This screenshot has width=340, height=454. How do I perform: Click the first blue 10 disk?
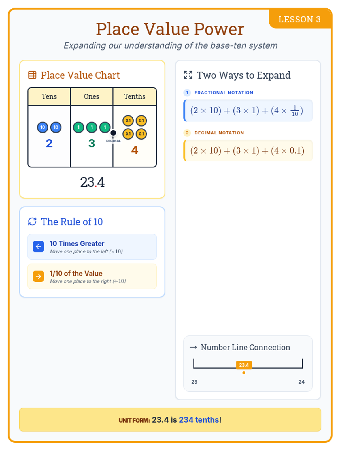point(42,127)
